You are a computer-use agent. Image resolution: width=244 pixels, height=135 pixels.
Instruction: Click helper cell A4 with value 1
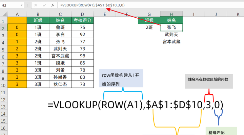(17, 42)
